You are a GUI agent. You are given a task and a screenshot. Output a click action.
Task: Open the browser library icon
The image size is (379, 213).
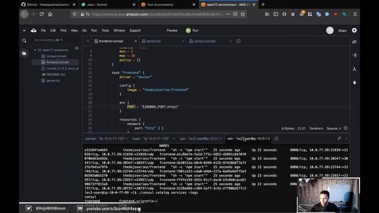267,14
